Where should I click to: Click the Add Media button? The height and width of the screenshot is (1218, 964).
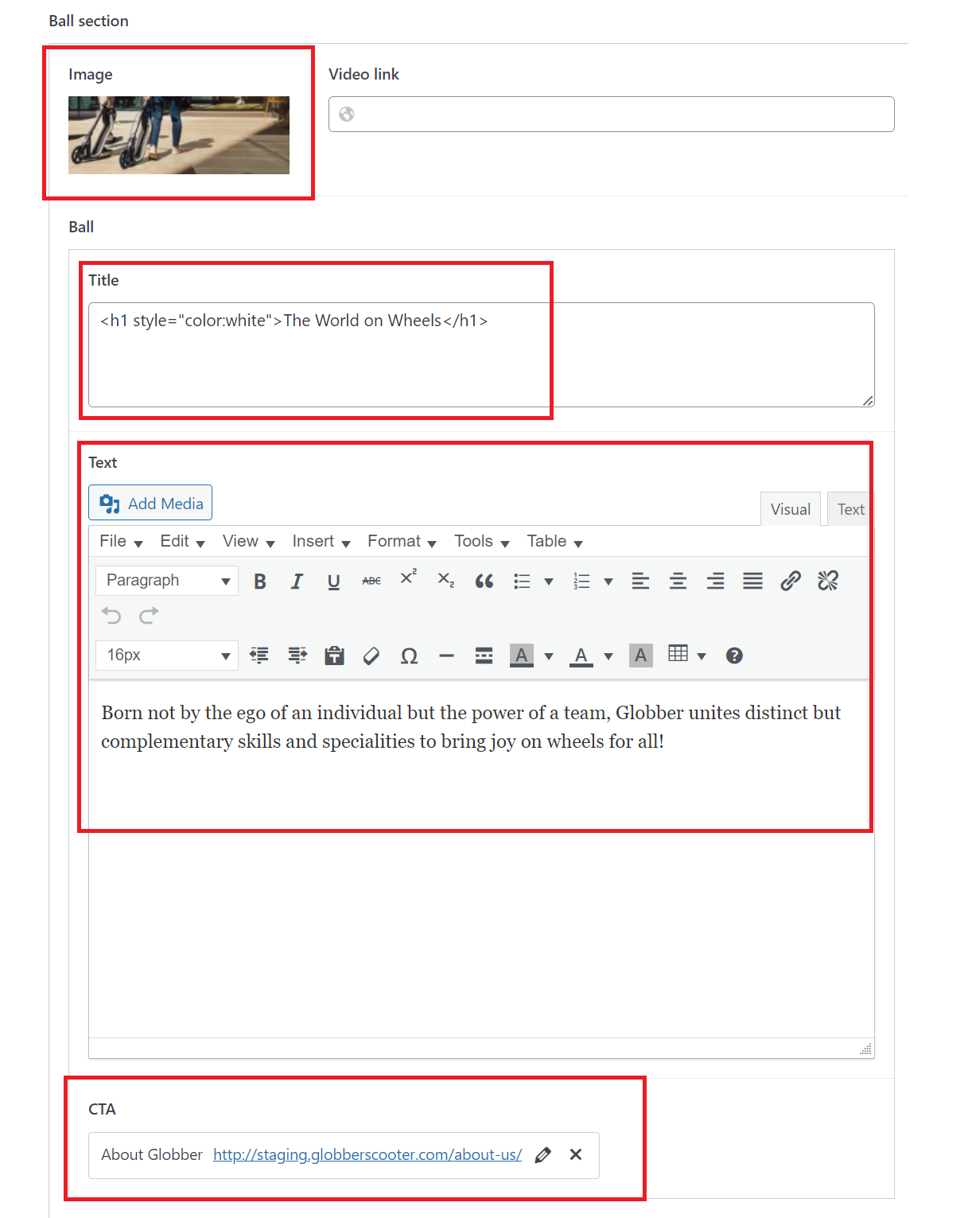[x=150, y=503]
